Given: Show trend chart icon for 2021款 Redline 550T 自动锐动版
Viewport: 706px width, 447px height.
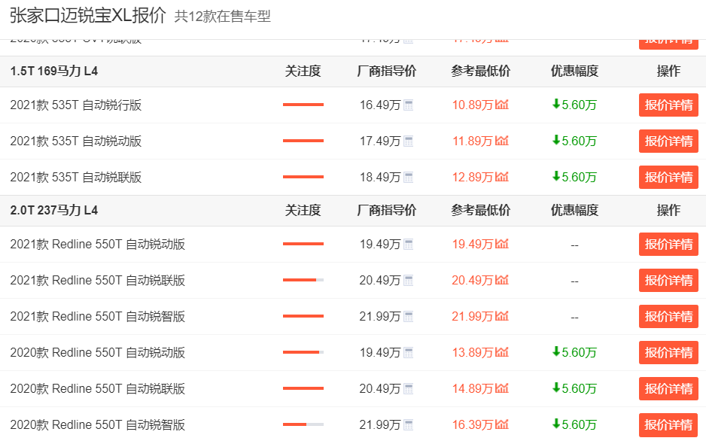Looking at the screenshot, I should (x=501, y=244).
